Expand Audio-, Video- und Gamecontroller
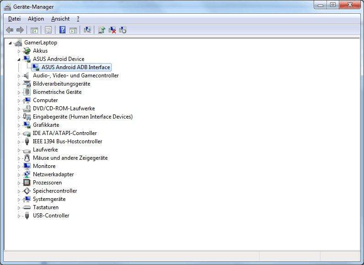Screen dimensions: 364x265 19,76
